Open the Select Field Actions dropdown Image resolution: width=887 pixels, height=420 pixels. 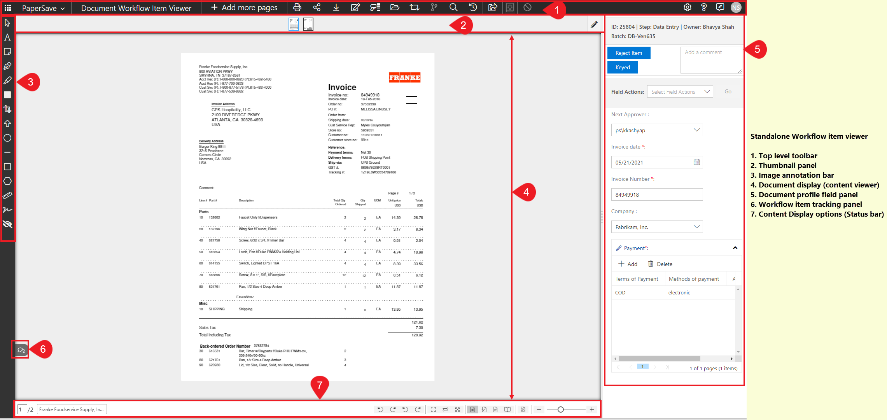click(680, 92)
